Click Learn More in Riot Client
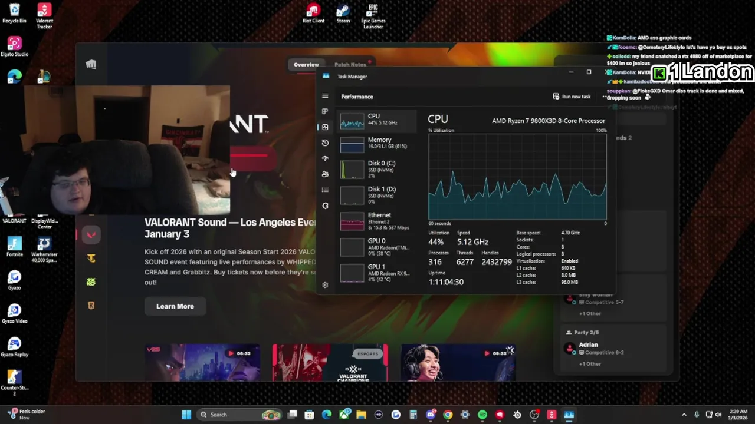Viewport: 755px width, 424px height. point(175,306)
